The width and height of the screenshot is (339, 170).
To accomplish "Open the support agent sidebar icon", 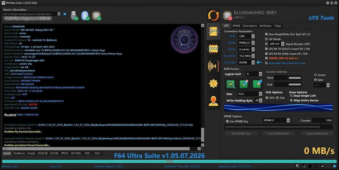I will (213, 101).
